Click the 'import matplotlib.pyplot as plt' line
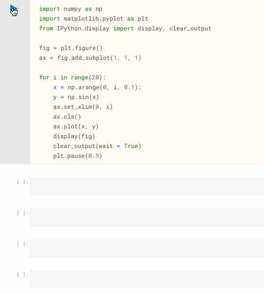The height and width of the screenshot is (294, 264). click(x=93, y=19)
